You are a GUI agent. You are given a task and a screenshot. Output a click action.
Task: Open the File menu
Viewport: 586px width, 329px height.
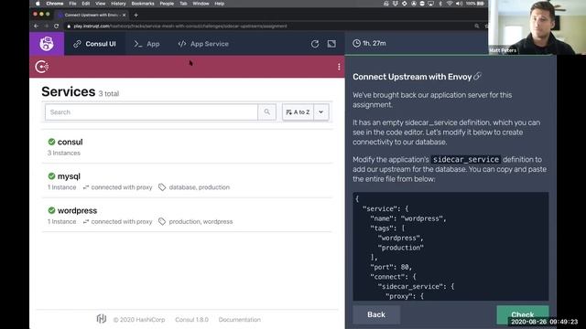[72, 4]
